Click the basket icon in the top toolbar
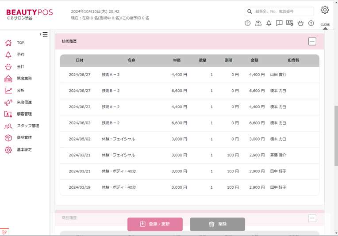The height and width of the screenshot is (236, 338). 300,23
